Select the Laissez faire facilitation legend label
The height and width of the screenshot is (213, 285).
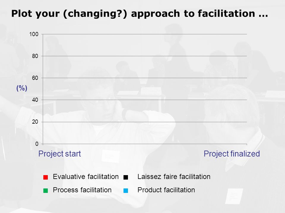pos(174,177)
